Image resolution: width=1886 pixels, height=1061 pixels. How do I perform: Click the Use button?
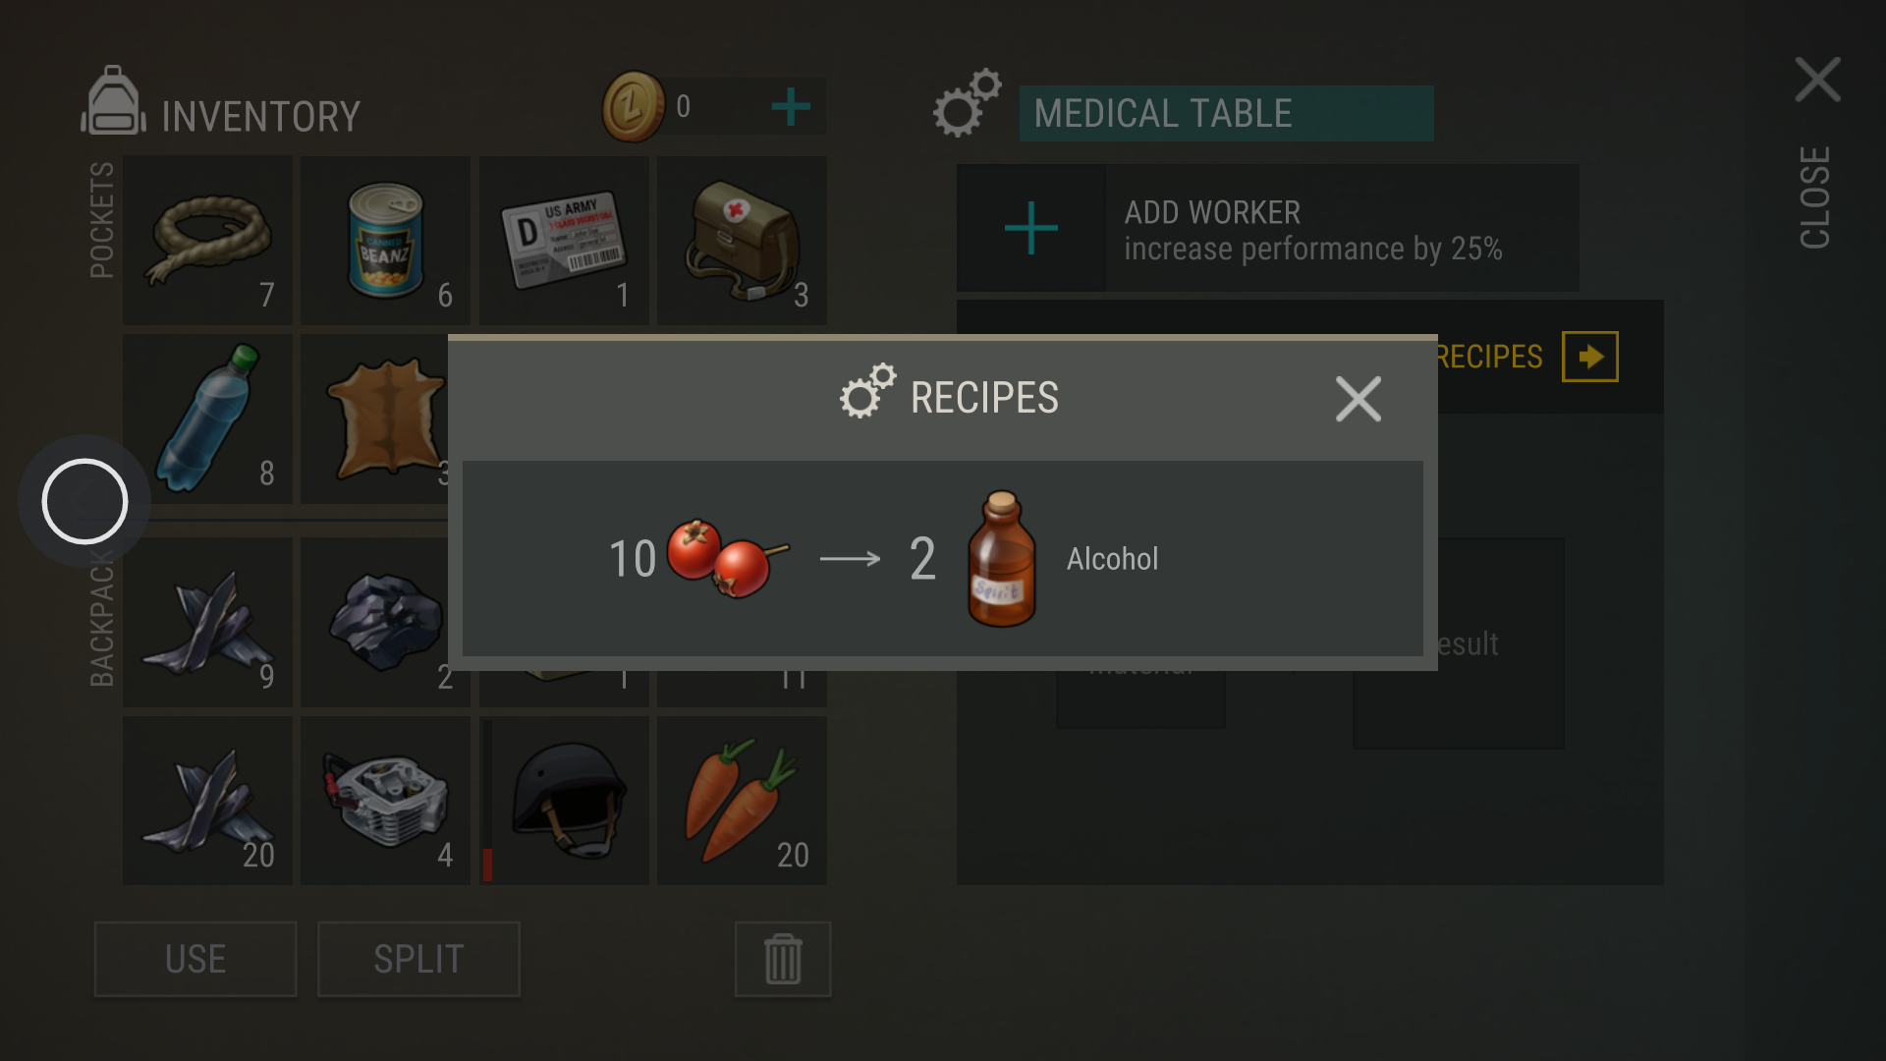(195, 959)
